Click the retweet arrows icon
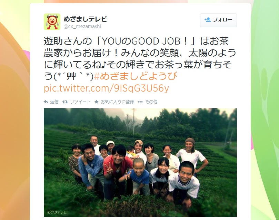This screenshot has height=220, width=279. (65, 102)
